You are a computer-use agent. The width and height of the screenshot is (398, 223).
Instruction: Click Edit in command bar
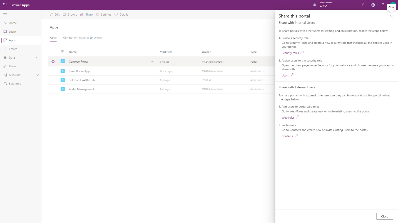54,14
